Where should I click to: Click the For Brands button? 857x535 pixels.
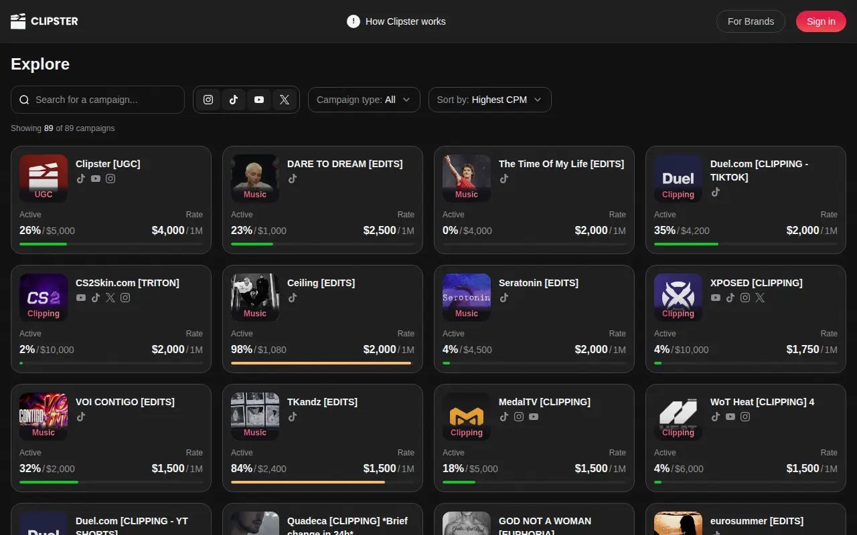pos(751,21)
